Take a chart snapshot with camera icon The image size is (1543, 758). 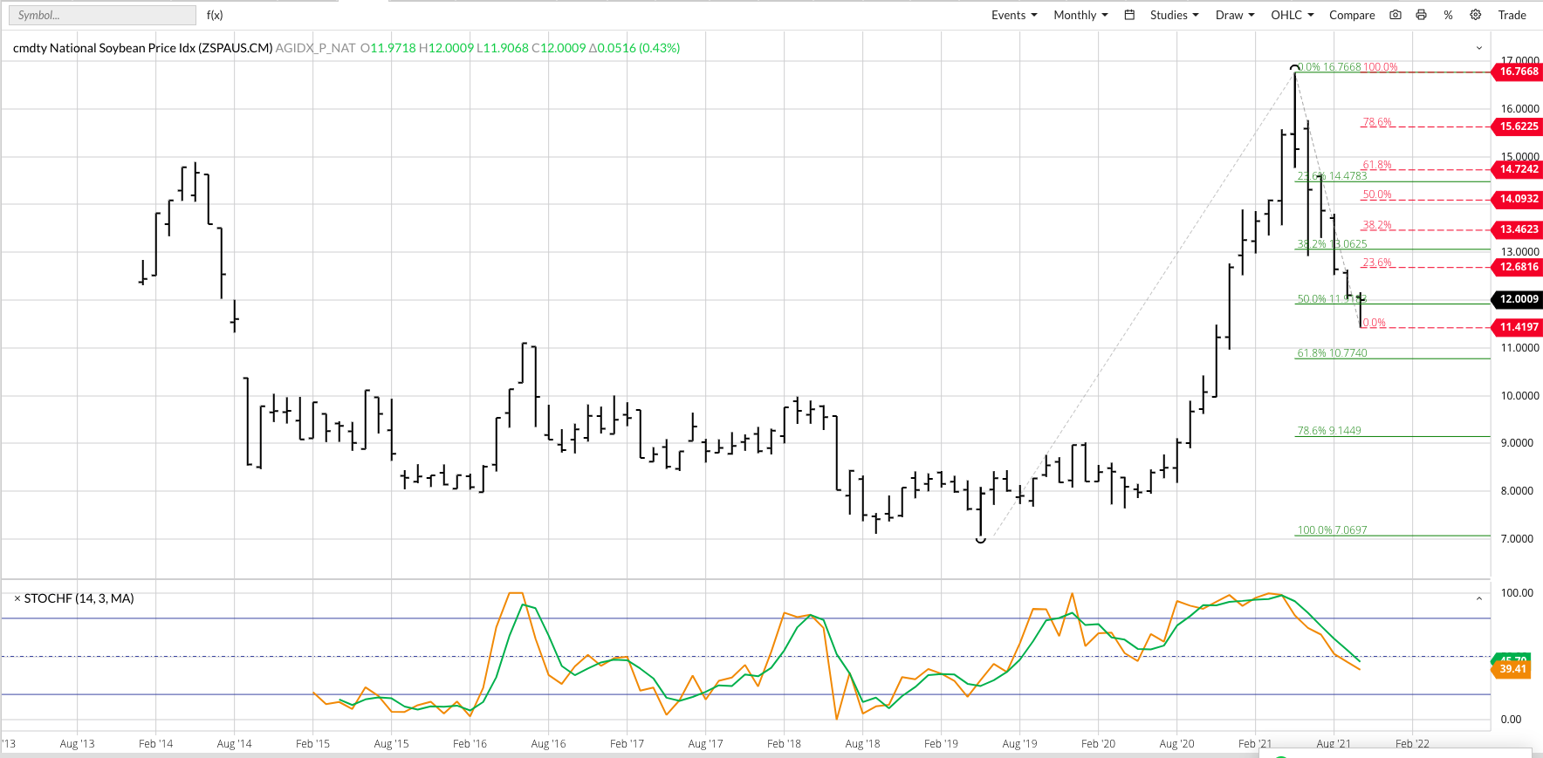[x=1396, y=15]
